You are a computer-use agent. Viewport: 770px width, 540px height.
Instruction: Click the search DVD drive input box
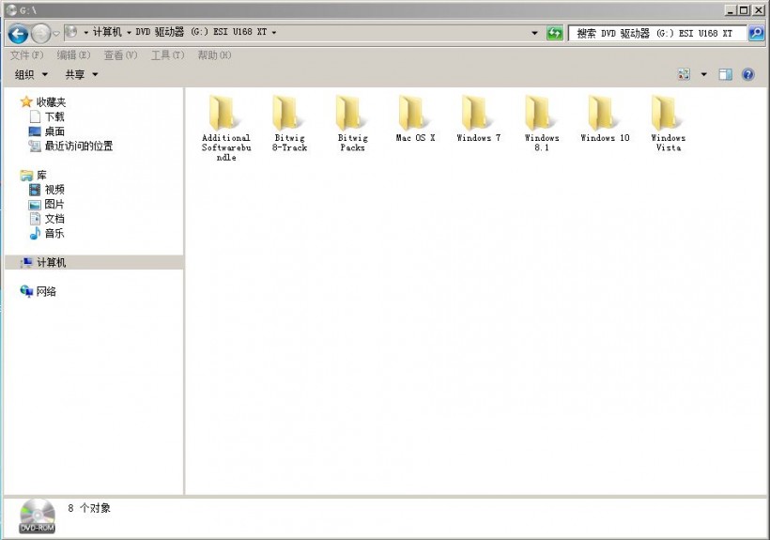657,33
